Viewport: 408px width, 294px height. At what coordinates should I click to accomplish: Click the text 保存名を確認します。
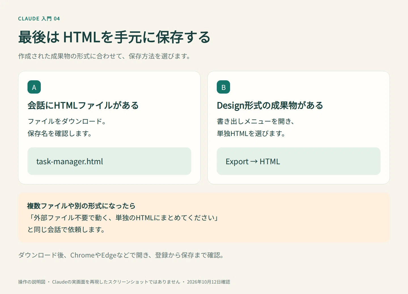[60, 133]
